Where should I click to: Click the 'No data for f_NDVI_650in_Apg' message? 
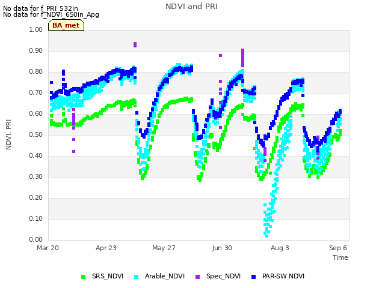pyautogui.click(x=51, y=14)
